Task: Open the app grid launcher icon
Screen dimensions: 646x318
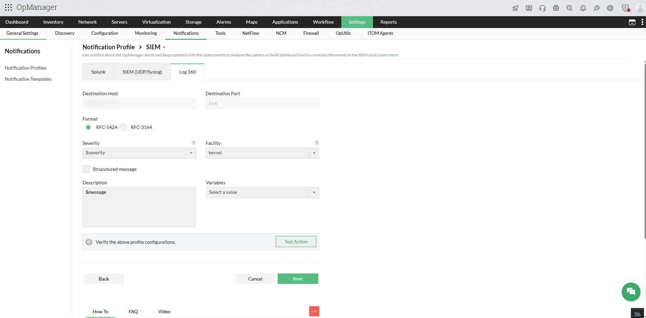Action: (x=8, y=7)
